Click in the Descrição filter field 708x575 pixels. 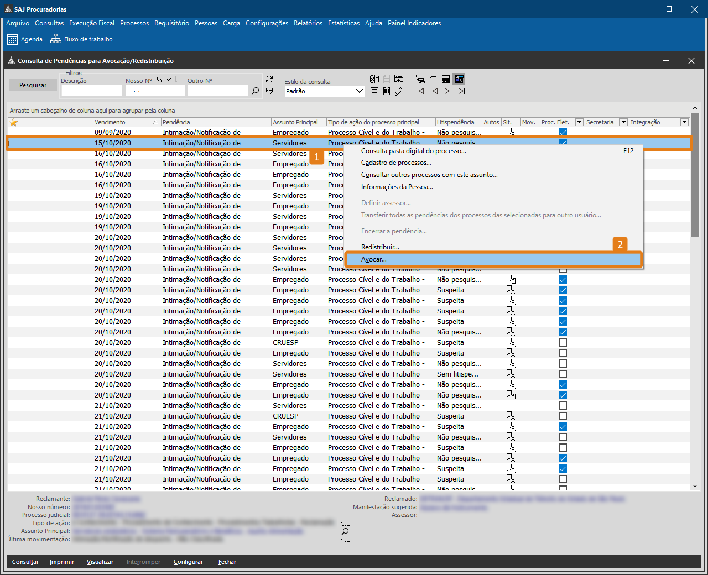click(91, 91)
